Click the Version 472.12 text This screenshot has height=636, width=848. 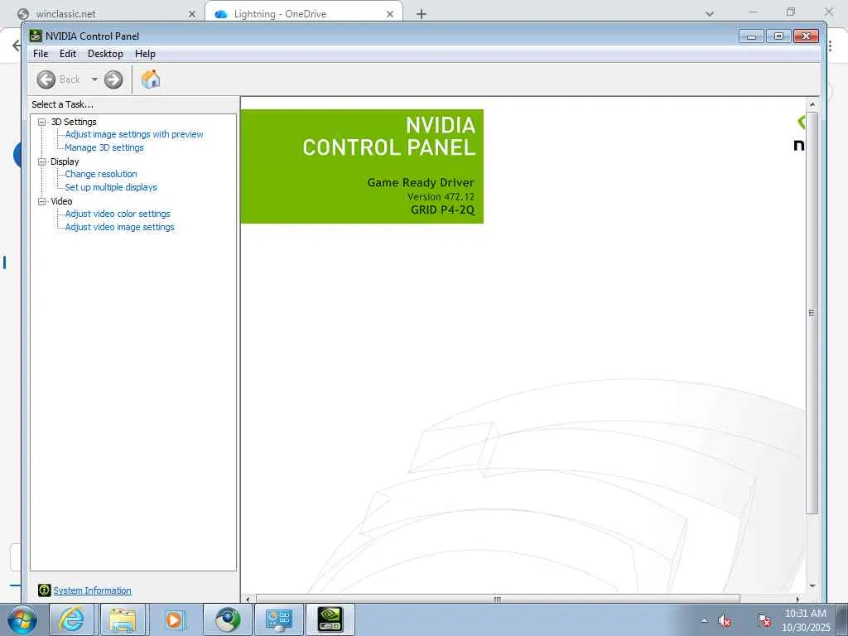441,197
